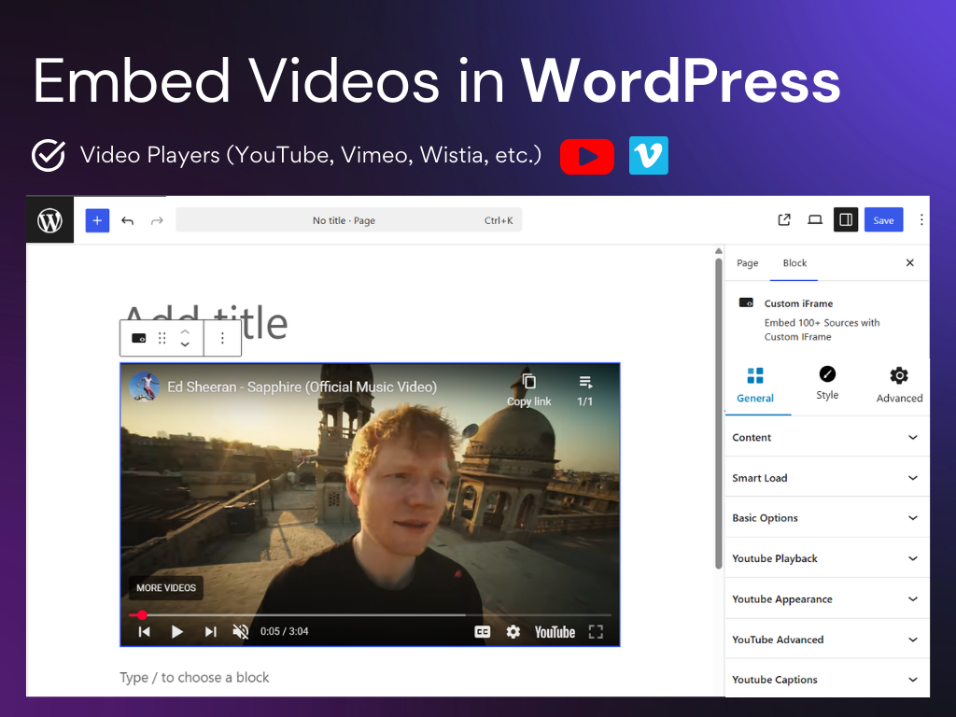956x717 pixels.
Task: Open the view page external link icon
Action: tap(784, 220)
